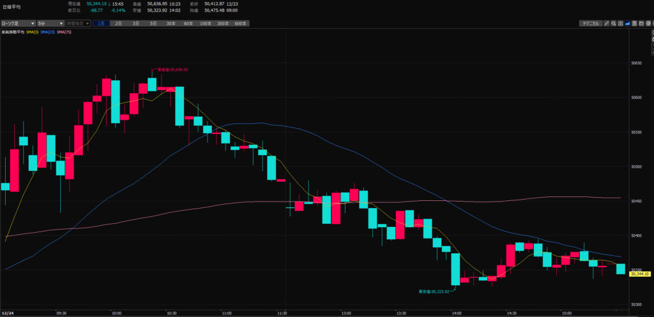Click the magnifier zoom icon
This screenshot has height=317, width=654.
pyautogui.click(x=612, y=24)
